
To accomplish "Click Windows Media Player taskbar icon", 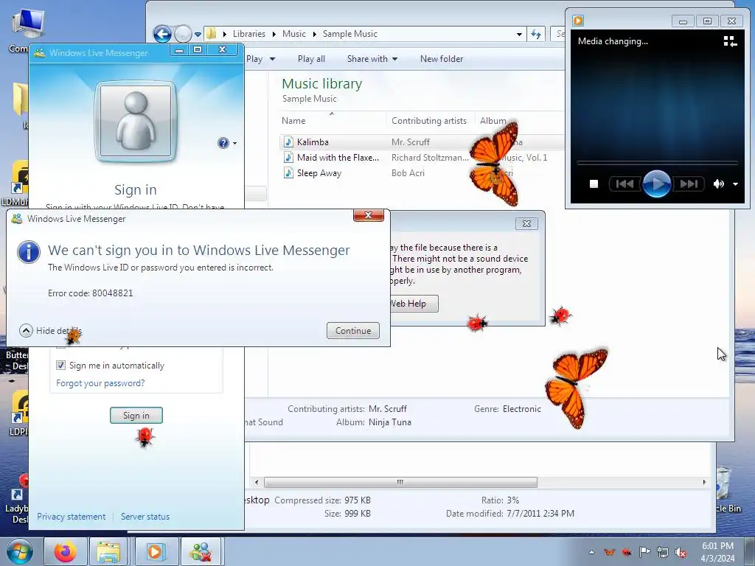I will (x=155, y=551).
